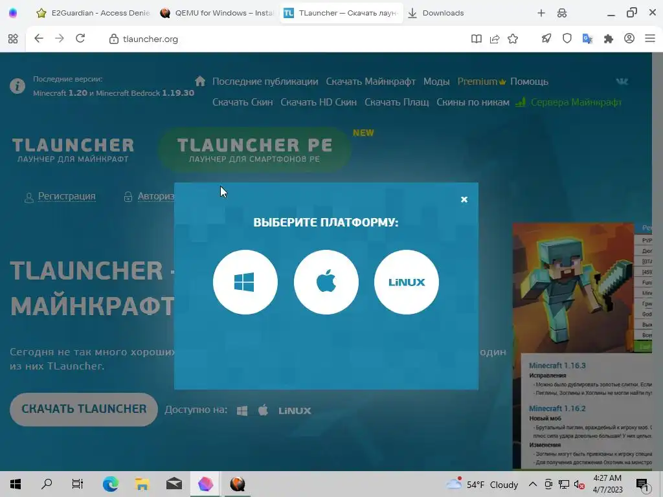Open the Регистрация link
This screenshot has width=663, height=497.
coord(67,196)
